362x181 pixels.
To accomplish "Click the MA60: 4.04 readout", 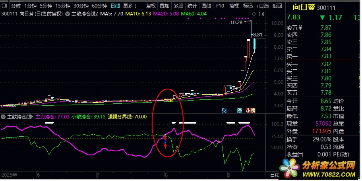I will click(x=194, y=14).
